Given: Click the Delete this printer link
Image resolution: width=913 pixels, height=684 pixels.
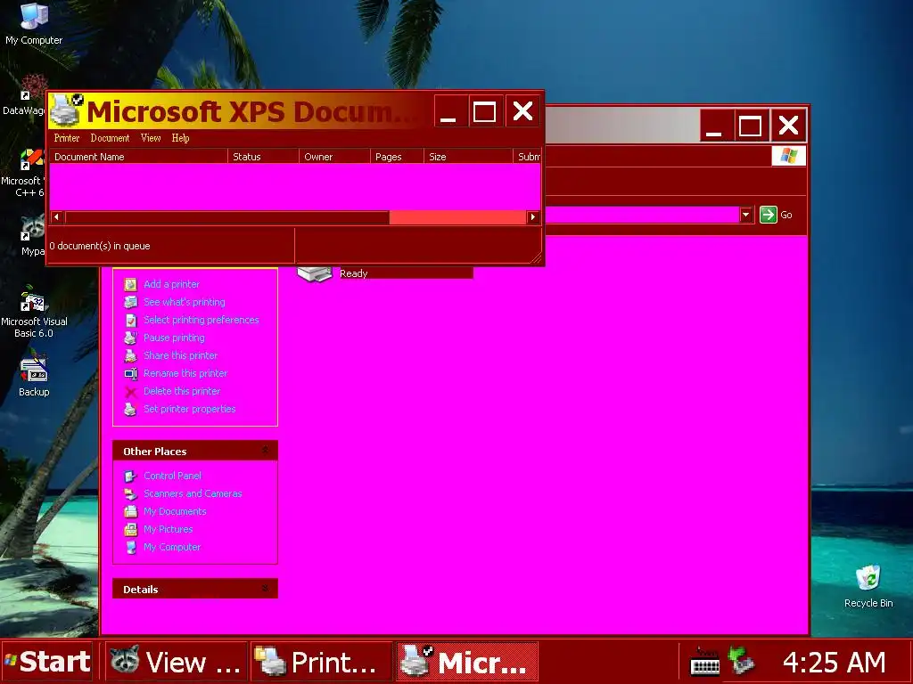Looking at the screenshot, I should click(182, 392).
